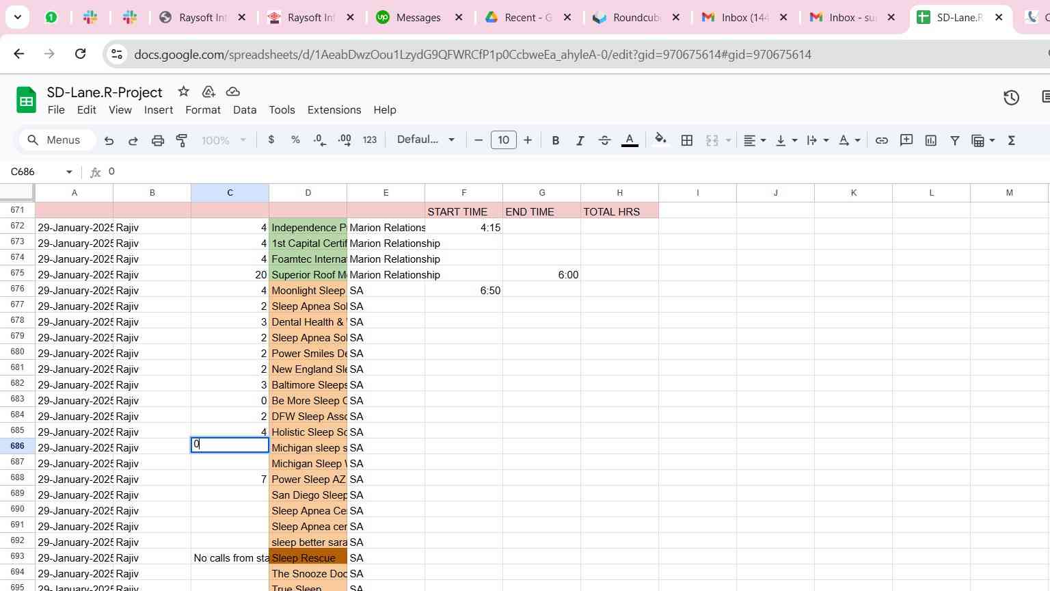1050x591 pixels.
Task: Check the cloud document status icon
Action: click(232, 92)
